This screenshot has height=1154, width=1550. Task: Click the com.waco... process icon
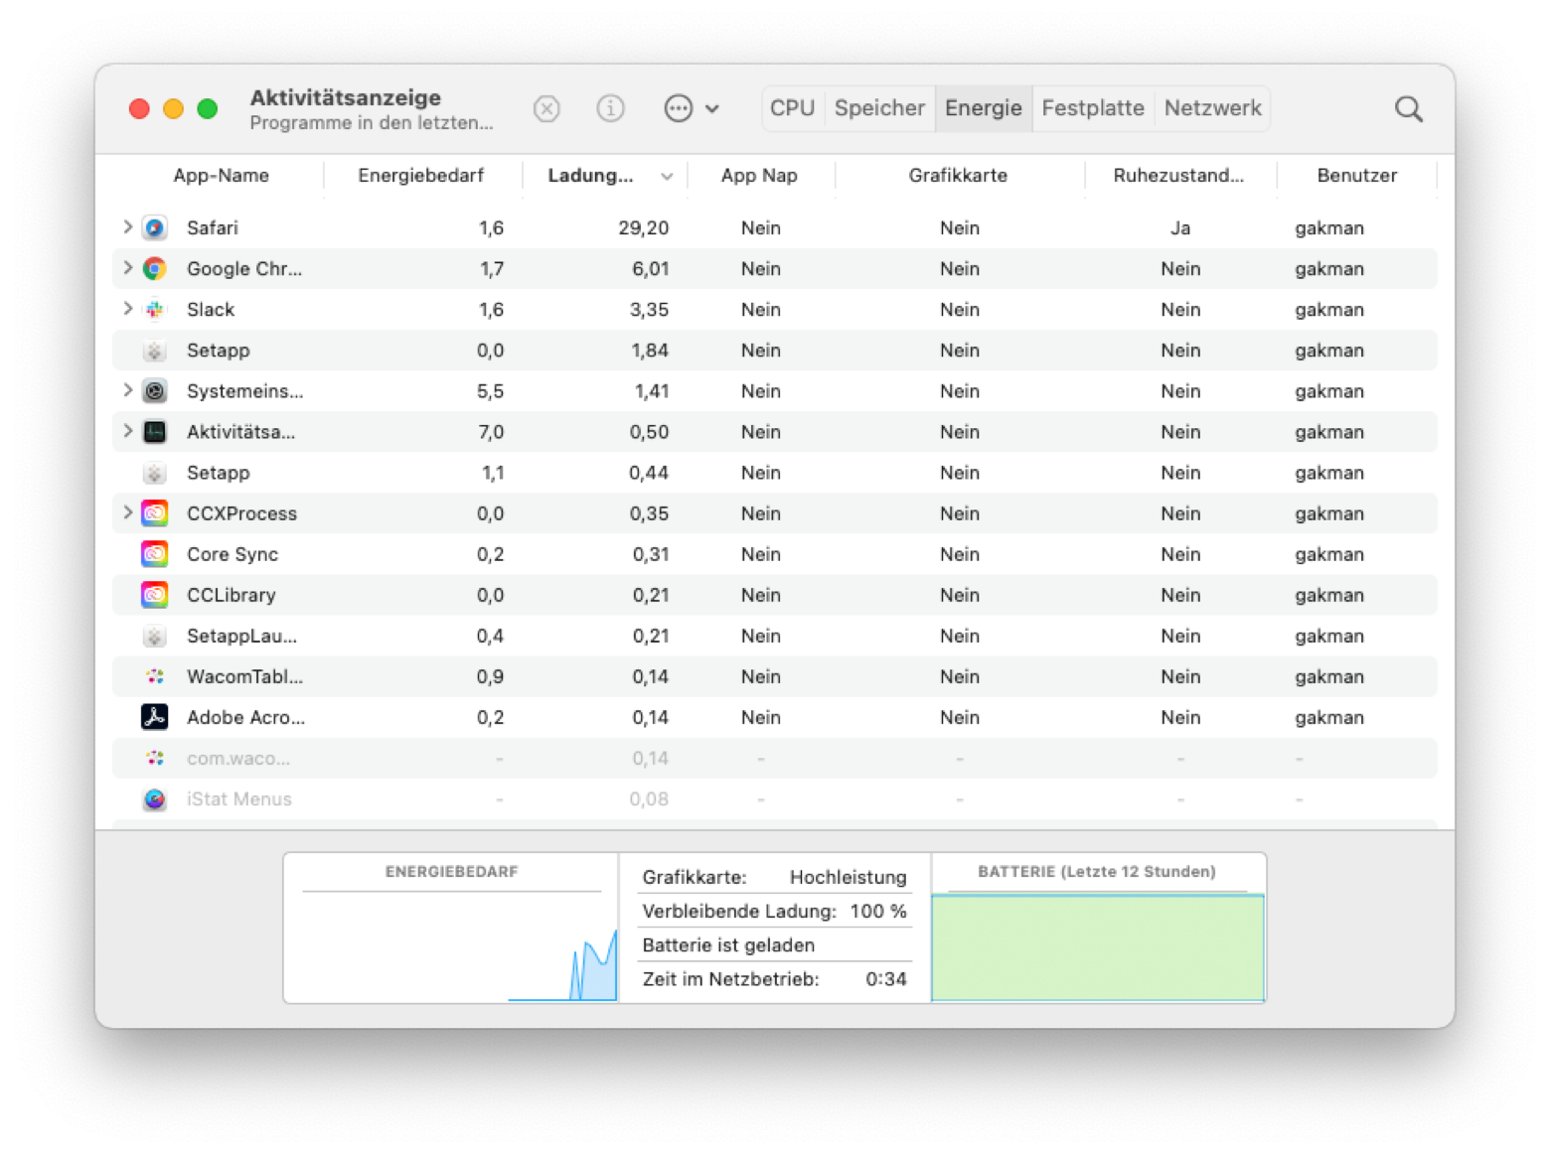point(154,758)
